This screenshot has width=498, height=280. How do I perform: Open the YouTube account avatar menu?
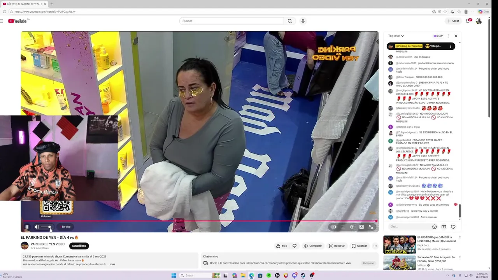click(479, 21)
